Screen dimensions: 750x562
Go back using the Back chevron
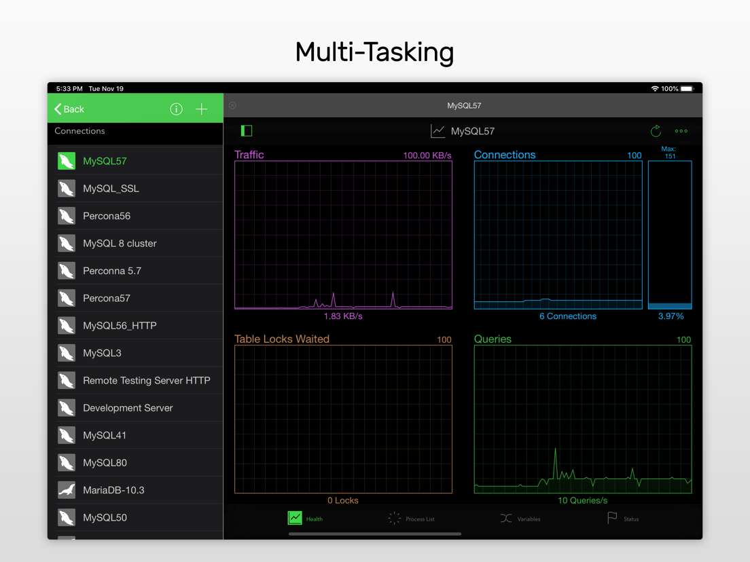pyautogui.click(x=69, y=109)
